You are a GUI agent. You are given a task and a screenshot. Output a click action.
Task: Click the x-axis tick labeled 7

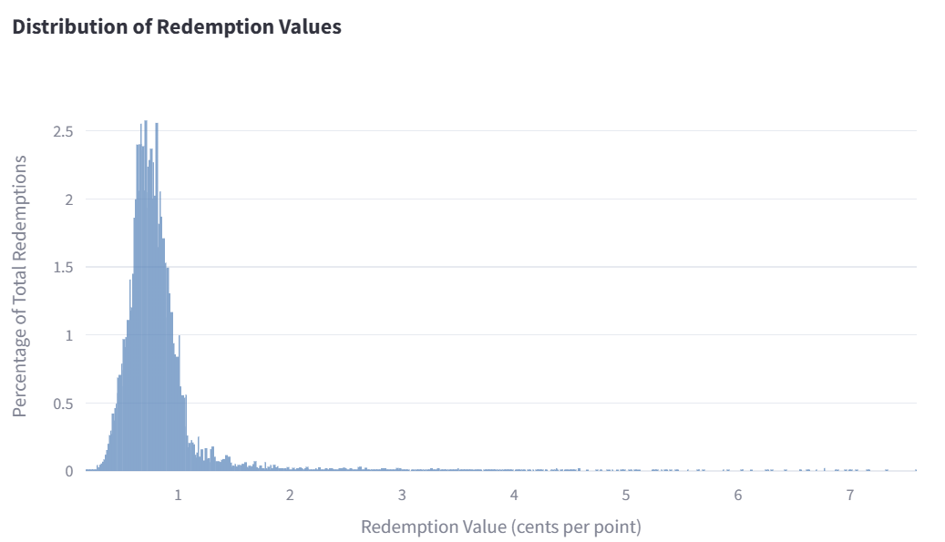pyautogui.click(x=850, y=496)
